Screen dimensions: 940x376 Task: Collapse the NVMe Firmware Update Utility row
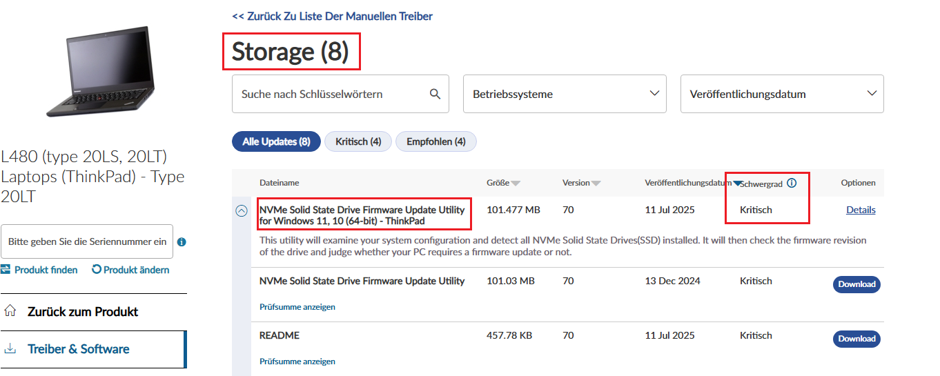(x=242, y=211)
